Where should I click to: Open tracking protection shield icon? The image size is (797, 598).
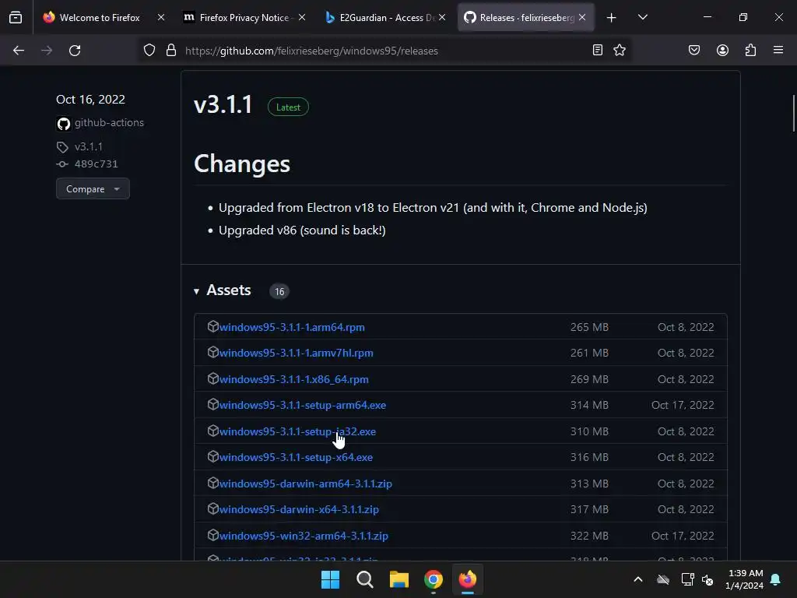[149, 51]
